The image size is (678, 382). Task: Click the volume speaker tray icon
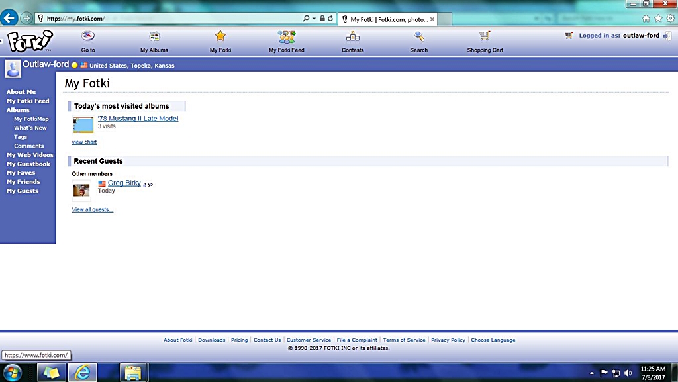tap(628, 373)
